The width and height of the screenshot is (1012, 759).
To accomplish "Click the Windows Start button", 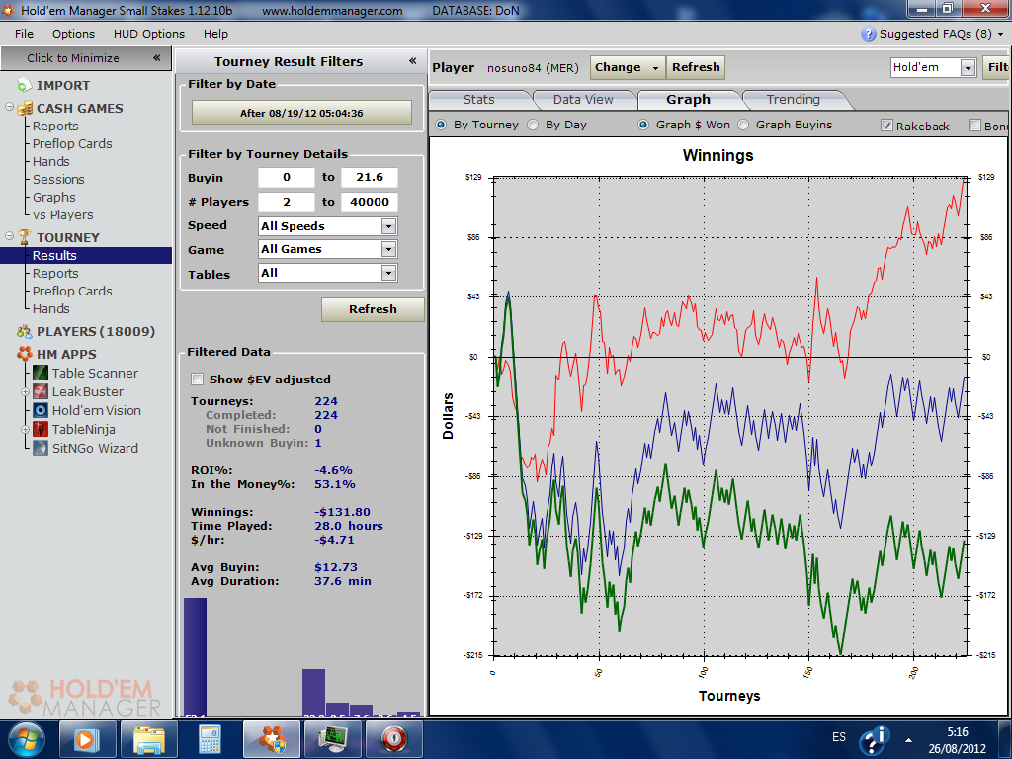I will click(27, 739).
